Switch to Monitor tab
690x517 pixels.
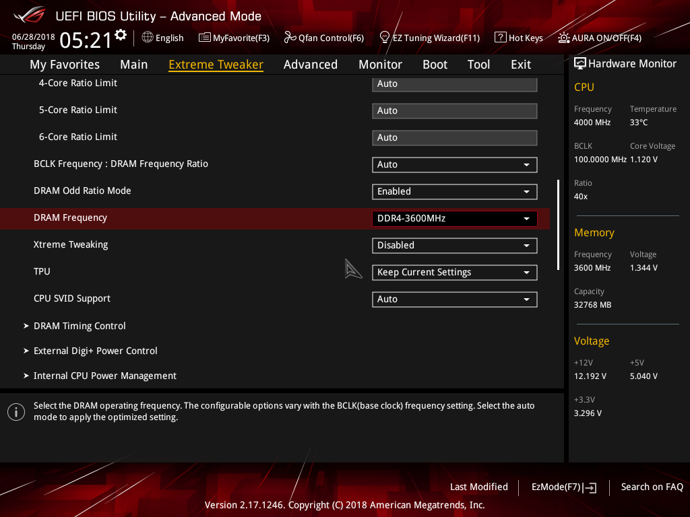click(x=380, y=65)
